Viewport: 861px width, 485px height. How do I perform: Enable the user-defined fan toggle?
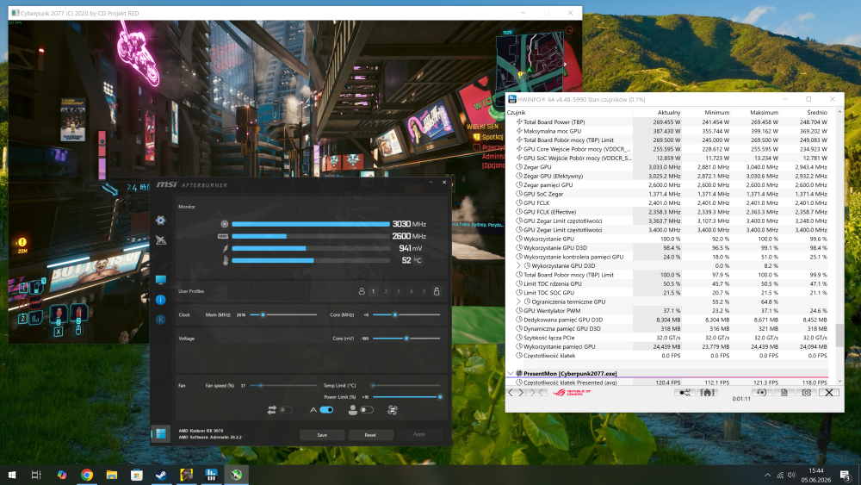pyautogui.click(x=366, y=410)
